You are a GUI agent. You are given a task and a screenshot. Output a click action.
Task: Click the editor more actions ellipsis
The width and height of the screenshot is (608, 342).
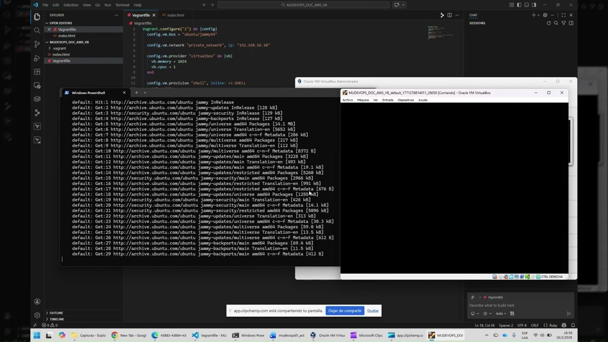[x=457, y=15]
